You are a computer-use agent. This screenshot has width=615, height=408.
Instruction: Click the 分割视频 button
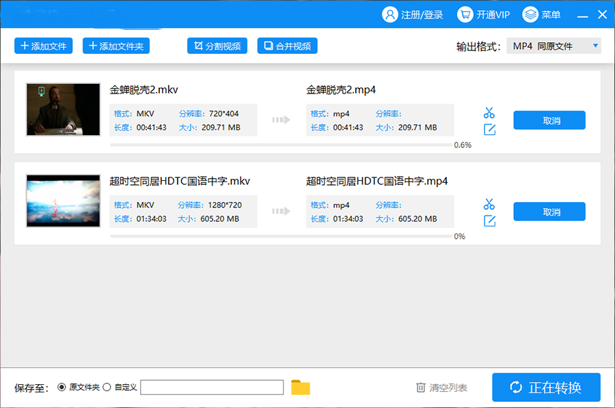pyautogui.click(x=217, y=46)
